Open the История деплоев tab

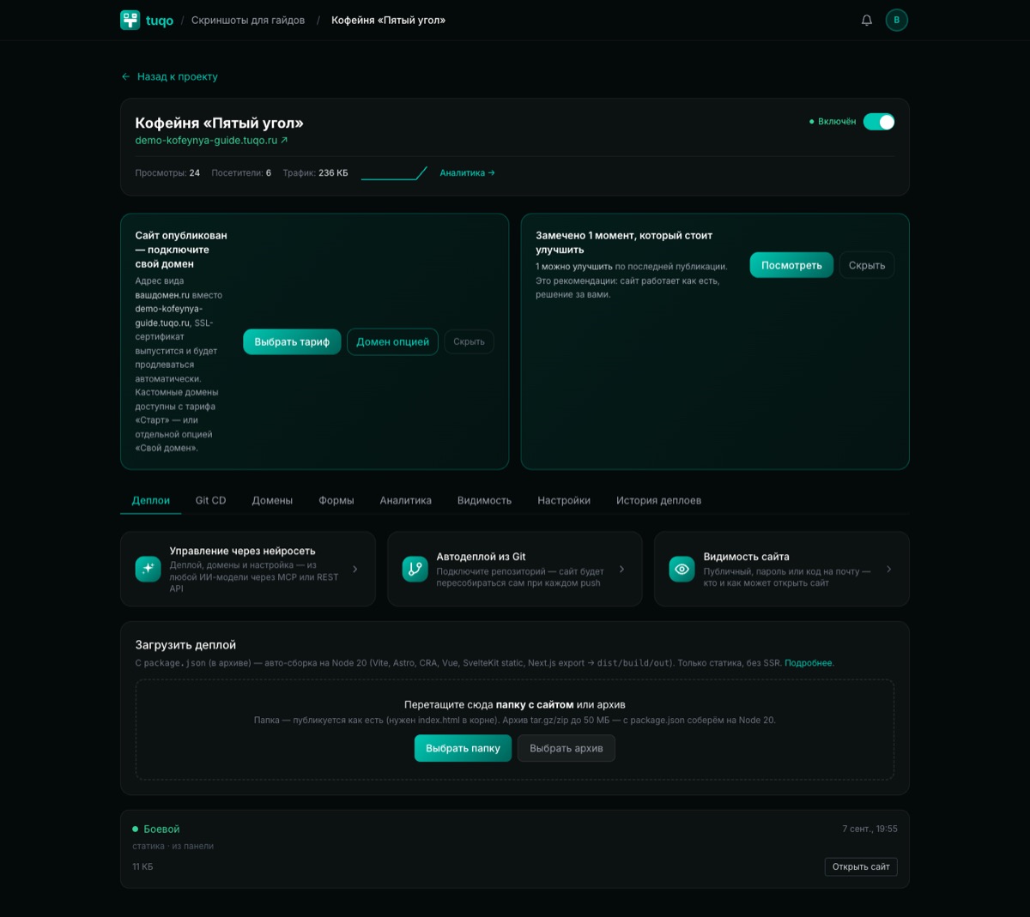click(658, 500)
